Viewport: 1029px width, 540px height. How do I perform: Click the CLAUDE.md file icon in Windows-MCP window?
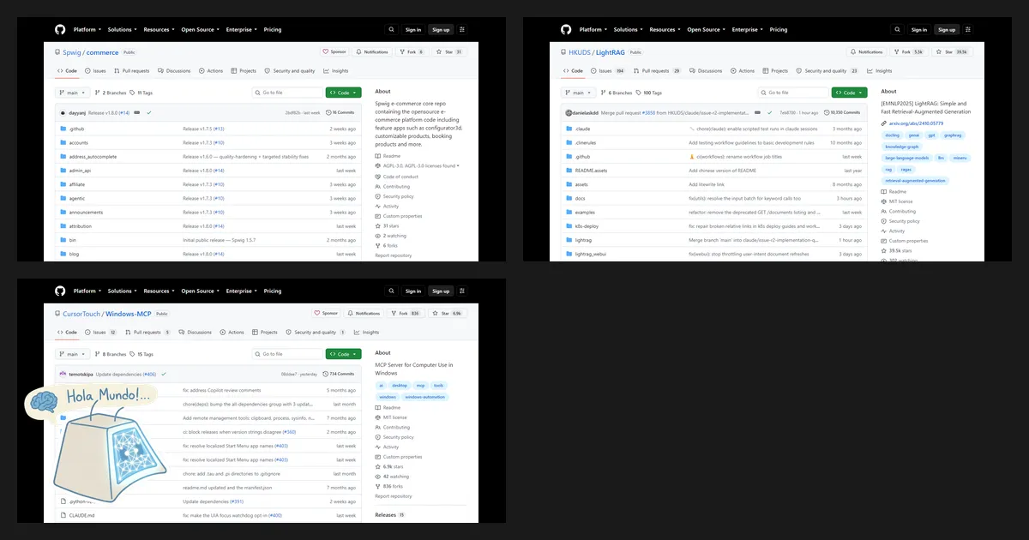(x=63, y=515)
